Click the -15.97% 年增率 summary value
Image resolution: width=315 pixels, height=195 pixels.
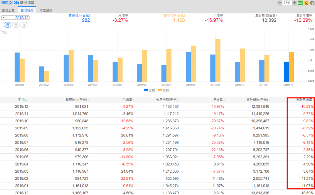[214, 21]
